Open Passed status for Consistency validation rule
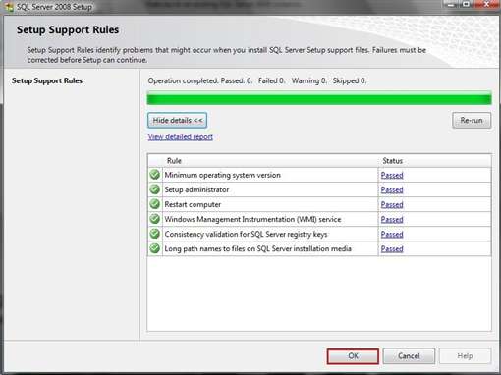The width and height of the screenshot is (501, 375). (x=392, y=234)
